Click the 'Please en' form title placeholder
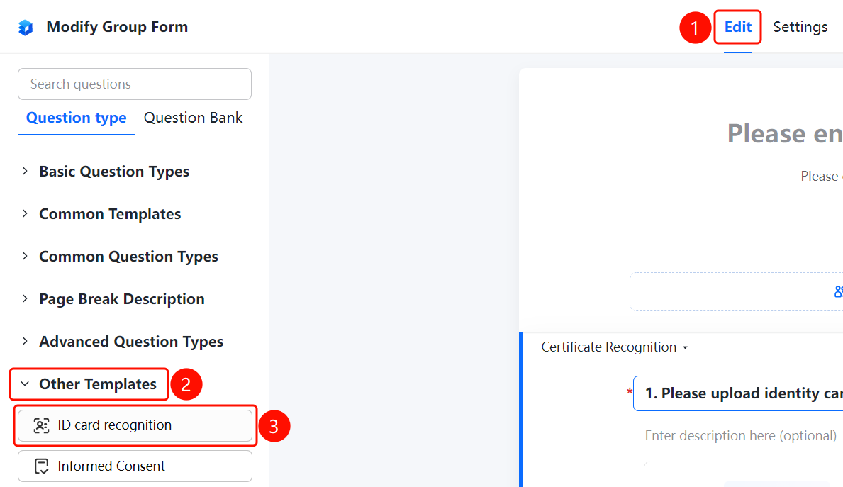The width and height of the screenshot is (843, 487). 785,133
